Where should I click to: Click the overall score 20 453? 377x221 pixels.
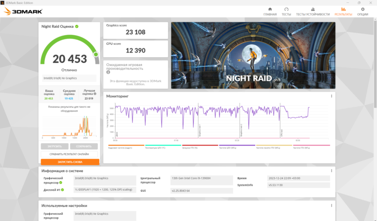tap(70, 59)
